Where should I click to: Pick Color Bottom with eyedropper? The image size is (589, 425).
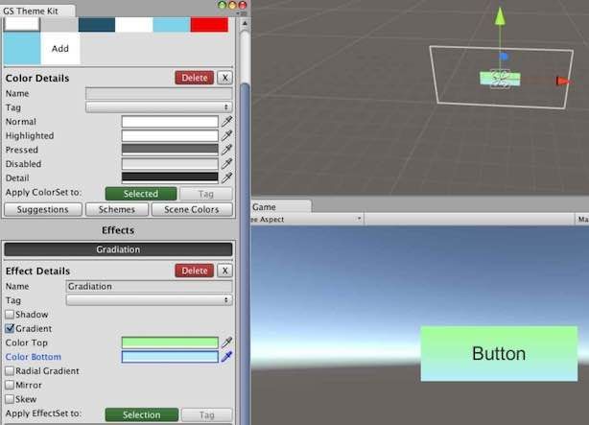tap(227, 357)
